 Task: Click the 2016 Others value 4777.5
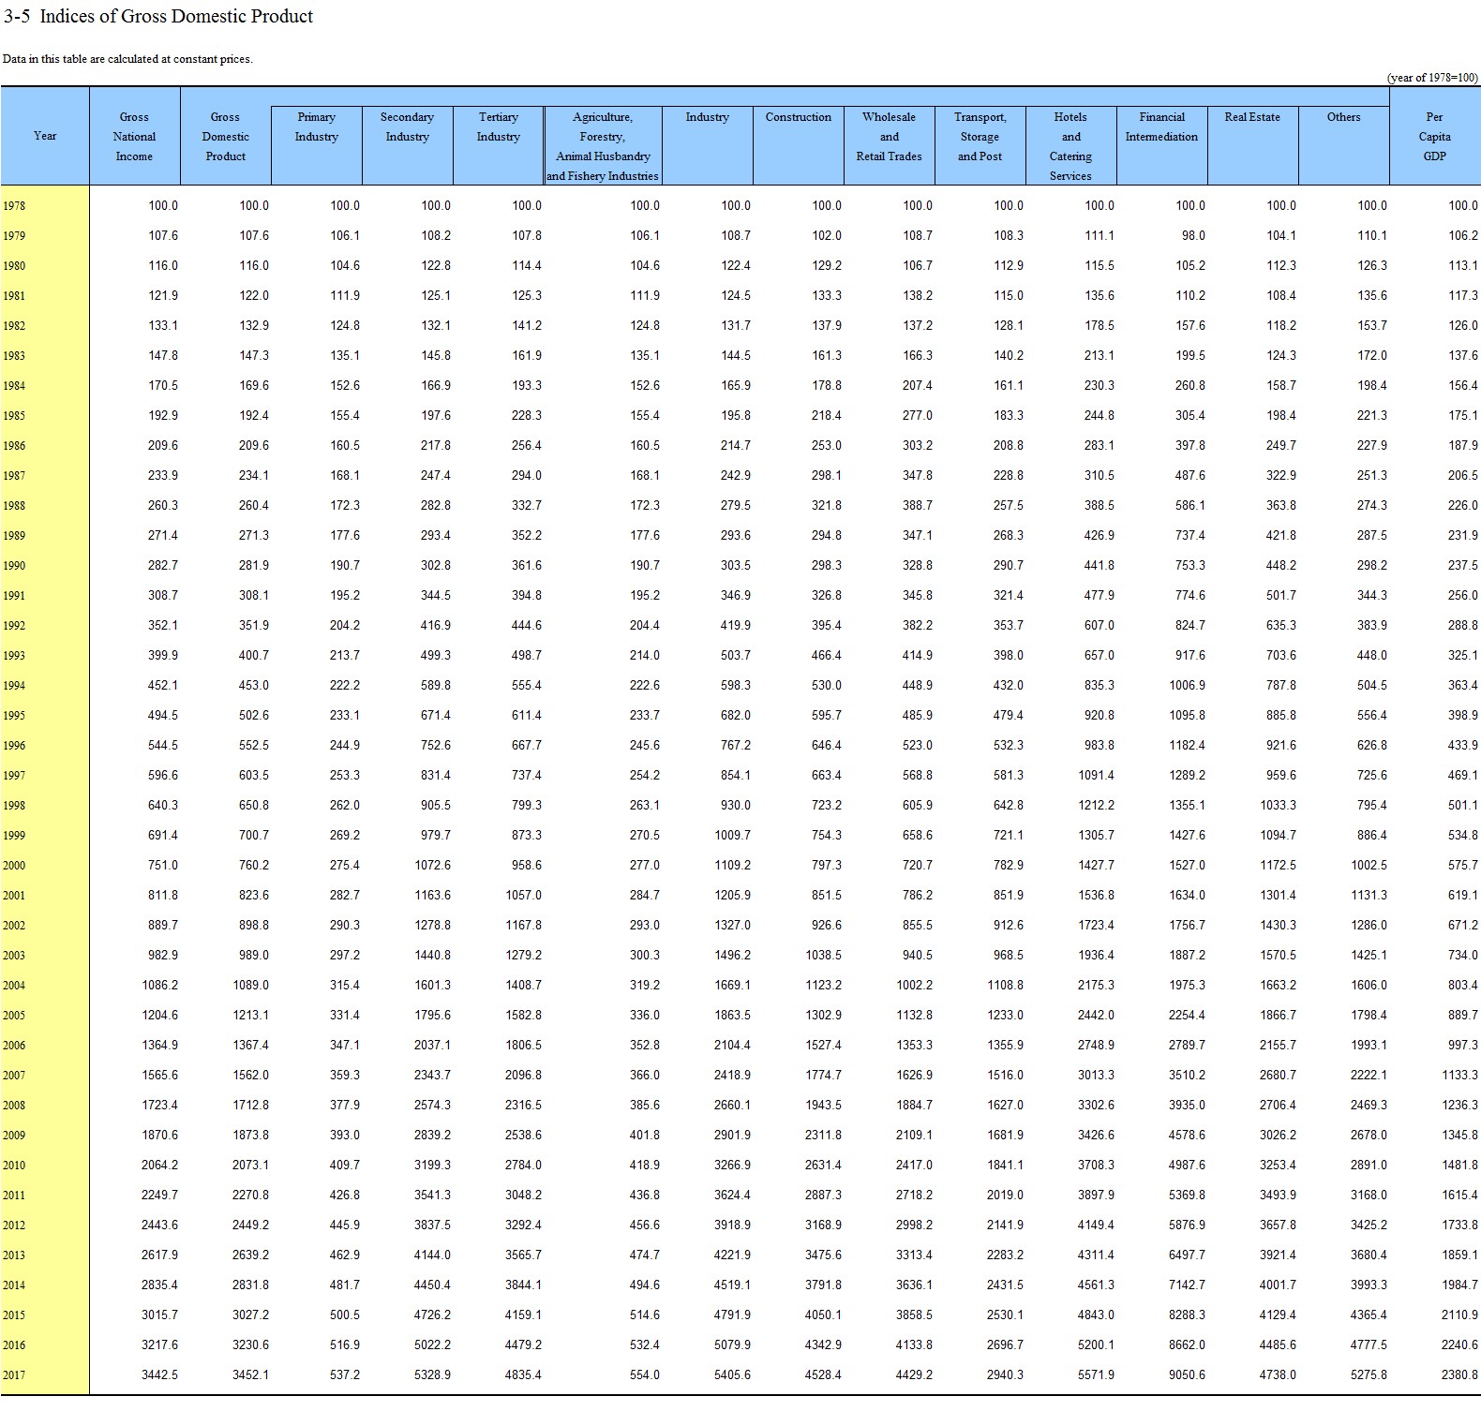pyautogui.click(x=1369, y=1344)
